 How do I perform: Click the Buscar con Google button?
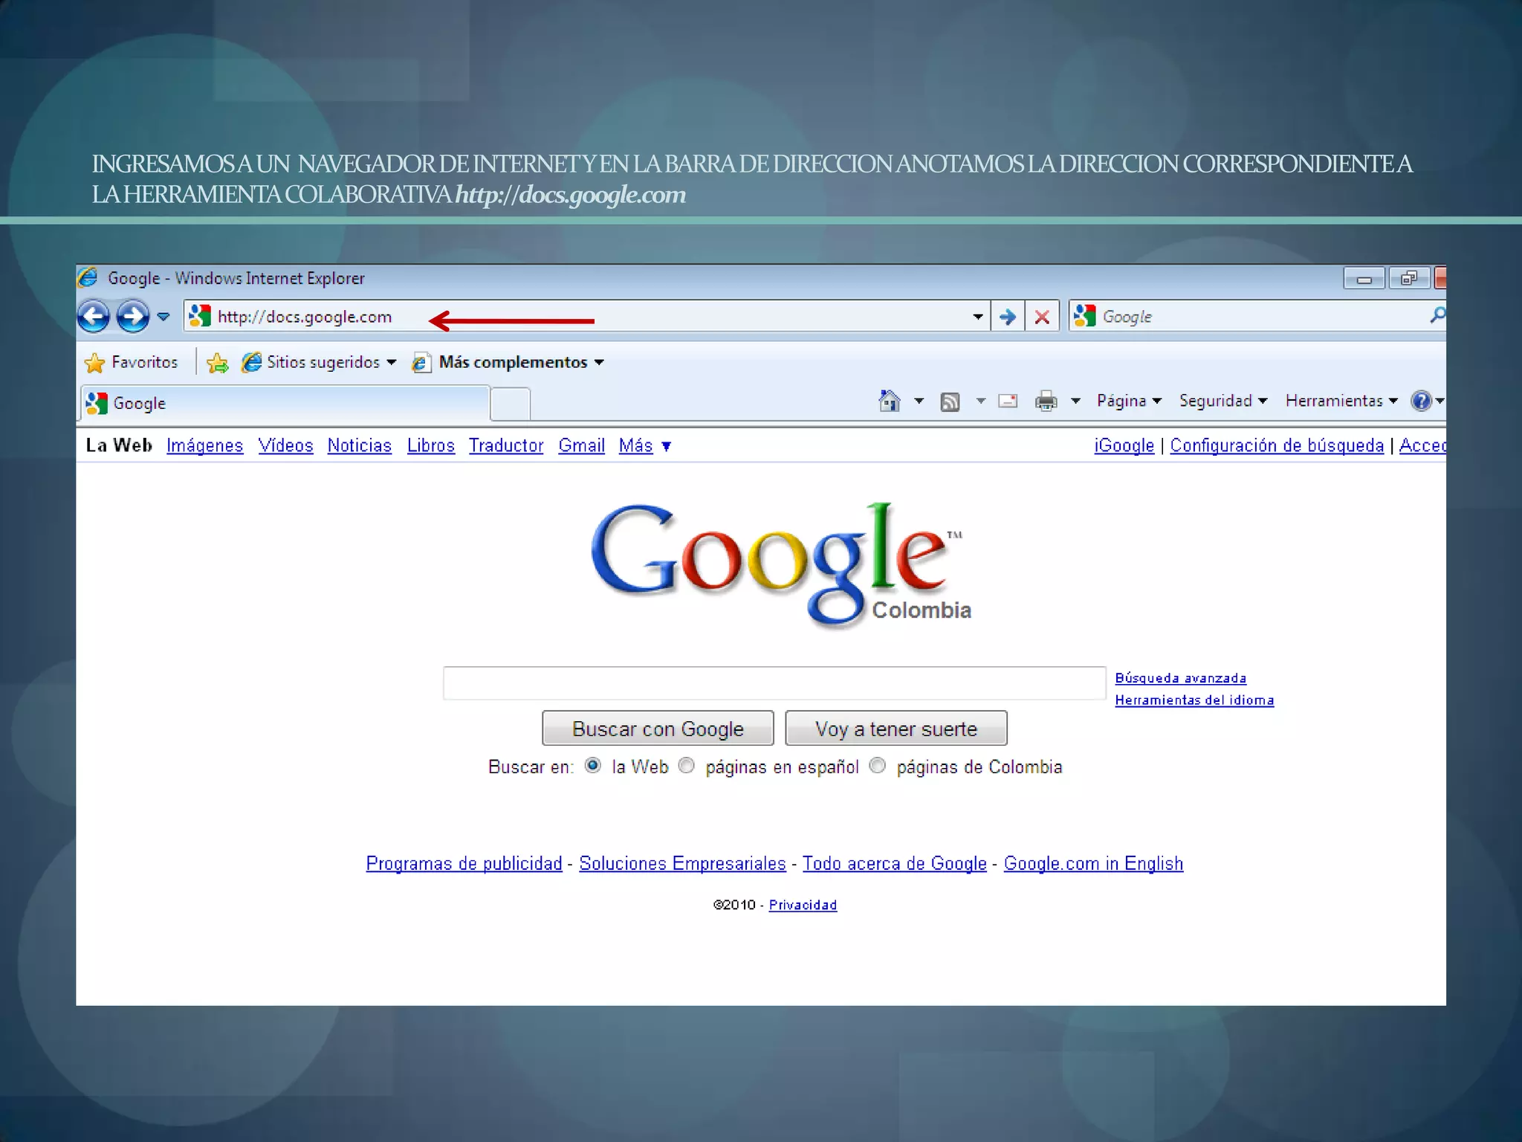coord(658,729)
